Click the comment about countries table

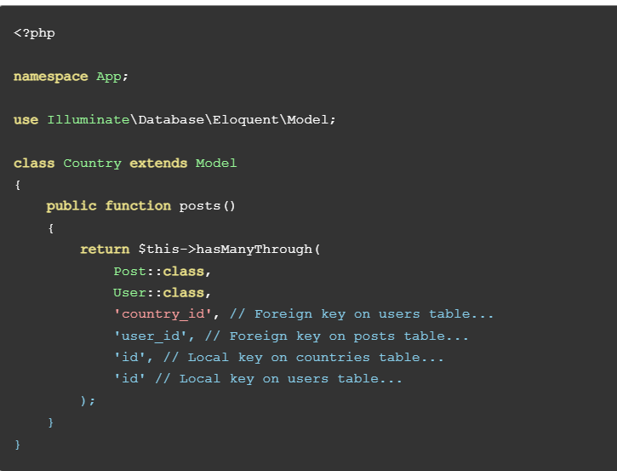coord(303,357)
